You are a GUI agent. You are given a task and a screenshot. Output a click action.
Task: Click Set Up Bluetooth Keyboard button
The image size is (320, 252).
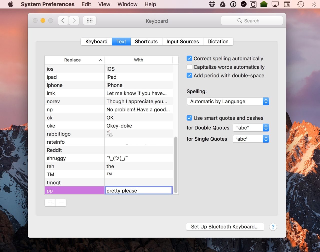pyautogui.click(x=225, y=227)
